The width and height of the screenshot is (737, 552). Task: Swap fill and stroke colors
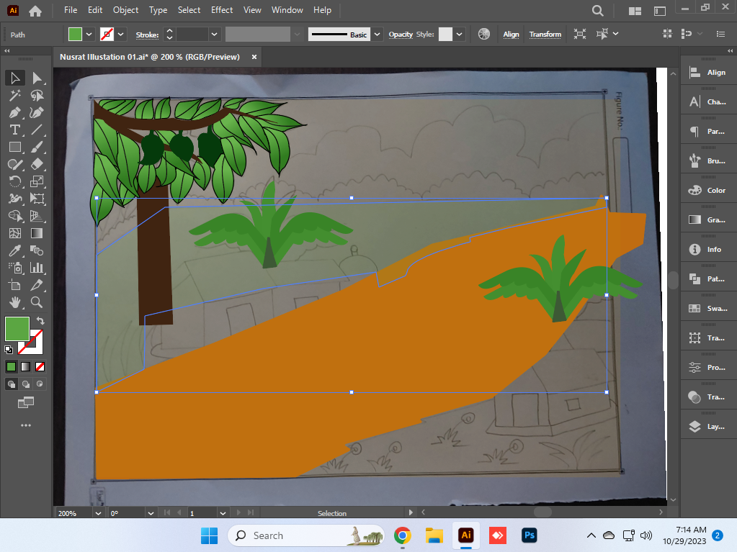(x=41, y=320)
